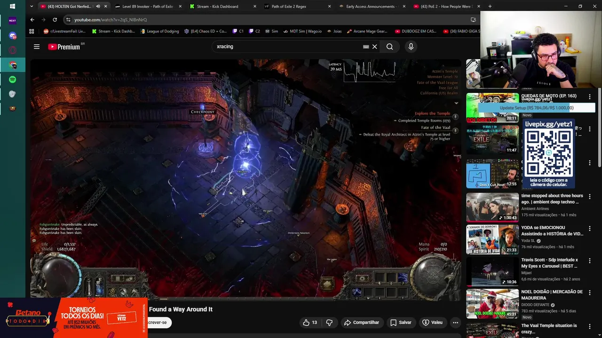Open the Betano Torneios ad banner
Screen dimensions: 602x338
tap(74, 318)
